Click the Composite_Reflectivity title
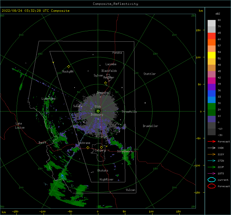The width and height of the screenshot is (231, 215). tap(115, 4)
